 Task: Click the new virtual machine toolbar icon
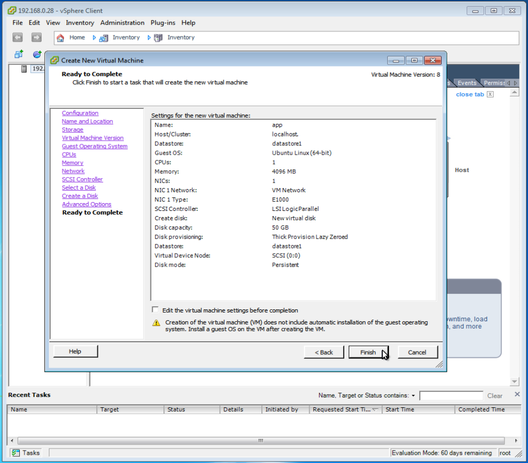pyautogui.click(x=19, y=54)
